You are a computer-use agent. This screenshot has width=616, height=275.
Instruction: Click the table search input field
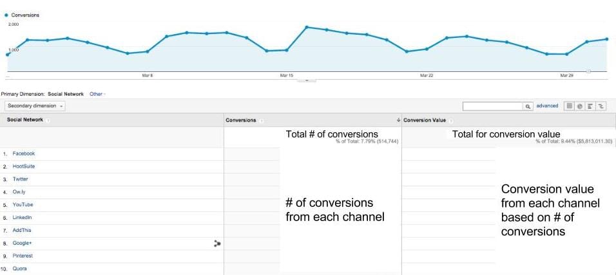494,106
